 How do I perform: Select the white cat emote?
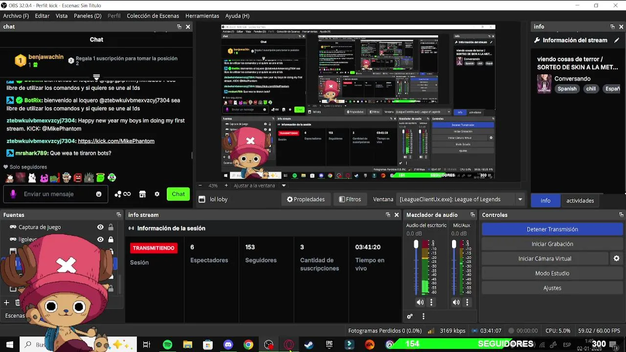click(32, 177)
